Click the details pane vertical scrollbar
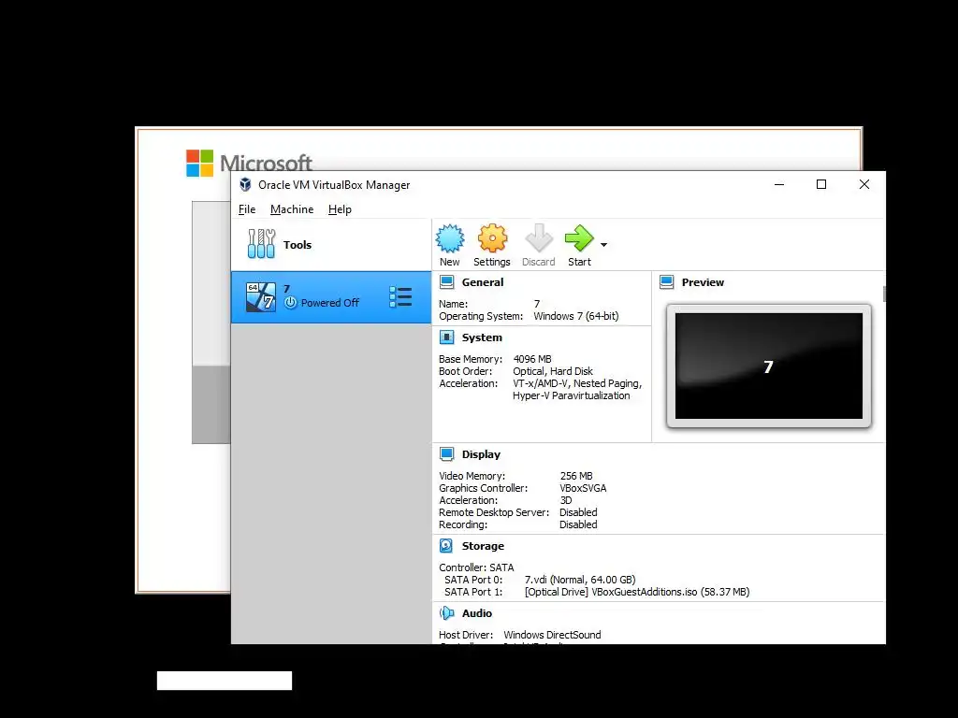Screen dimensions: 958x718 [883, 293]
